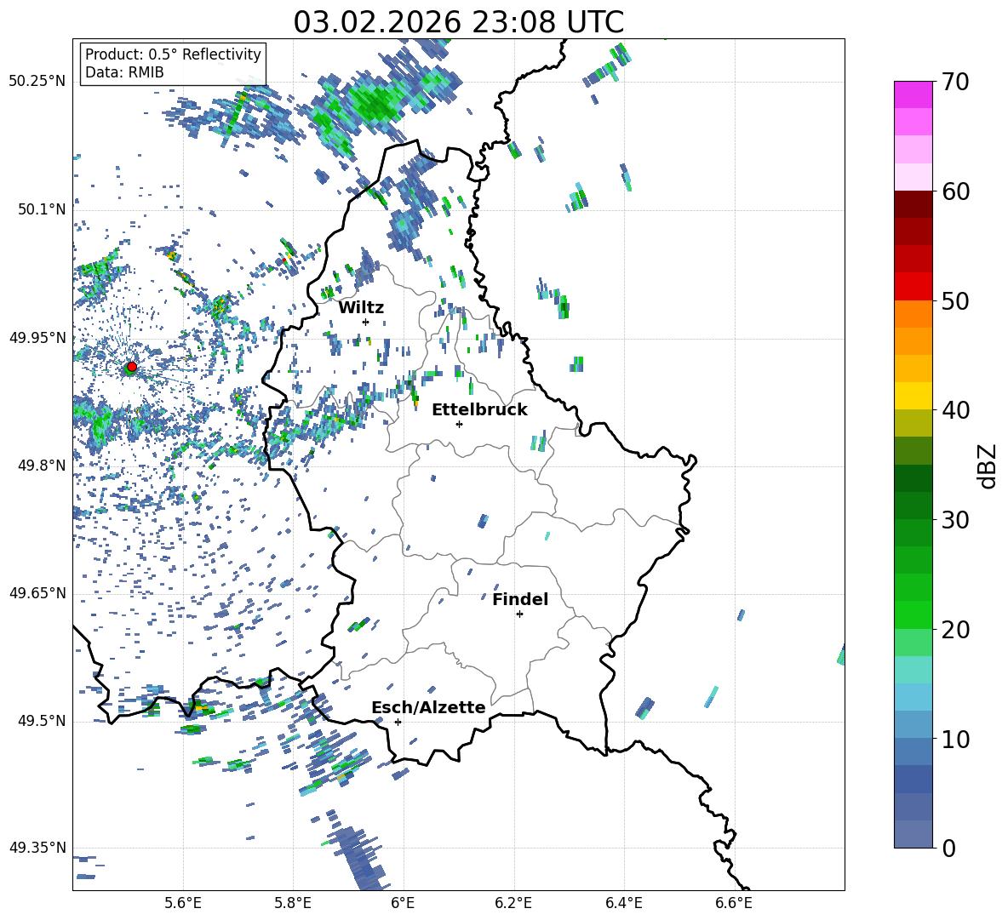
Task: Click the Esch/Alzette station cross marker
Action: click(x=398, y=722)
